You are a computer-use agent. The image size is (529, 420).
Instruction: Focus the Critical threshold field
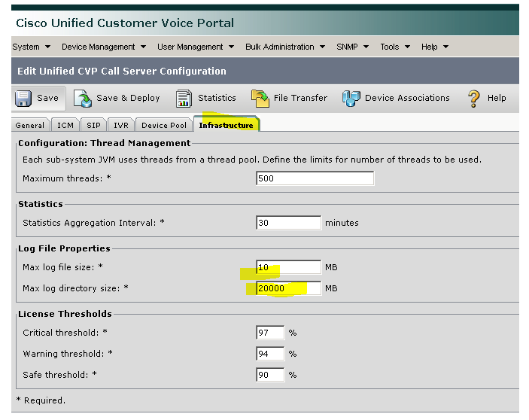tap(270, 333)
